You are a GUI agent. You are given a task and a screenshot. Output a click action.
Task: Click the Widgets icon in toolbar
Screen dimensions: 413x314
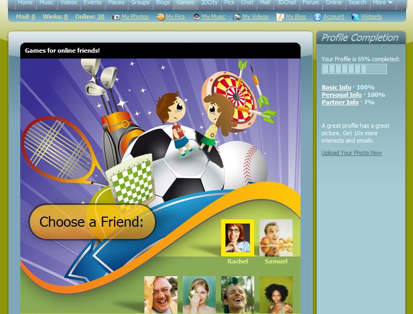click(x=355, y=17)
